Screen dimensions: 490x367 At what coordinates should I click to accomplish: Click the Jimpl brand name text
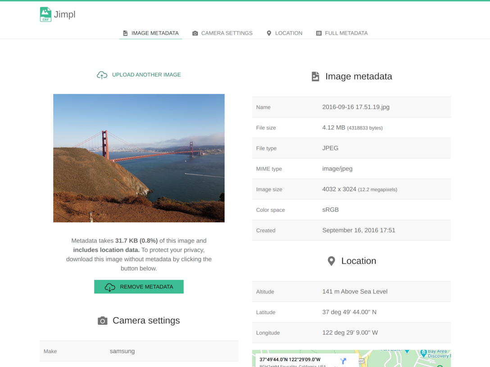65,14
